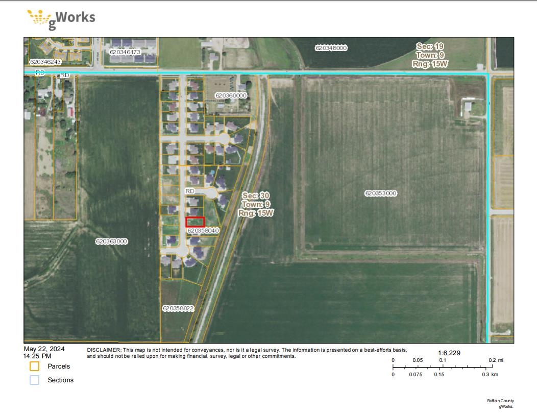The height and width of the screenshot is (416, 537).
Task: Click the 1:6,229 scale text
Action: (x=449, y=353)
